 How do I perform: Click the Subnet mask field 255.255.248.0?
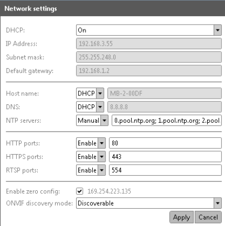(x=149, y=57)
